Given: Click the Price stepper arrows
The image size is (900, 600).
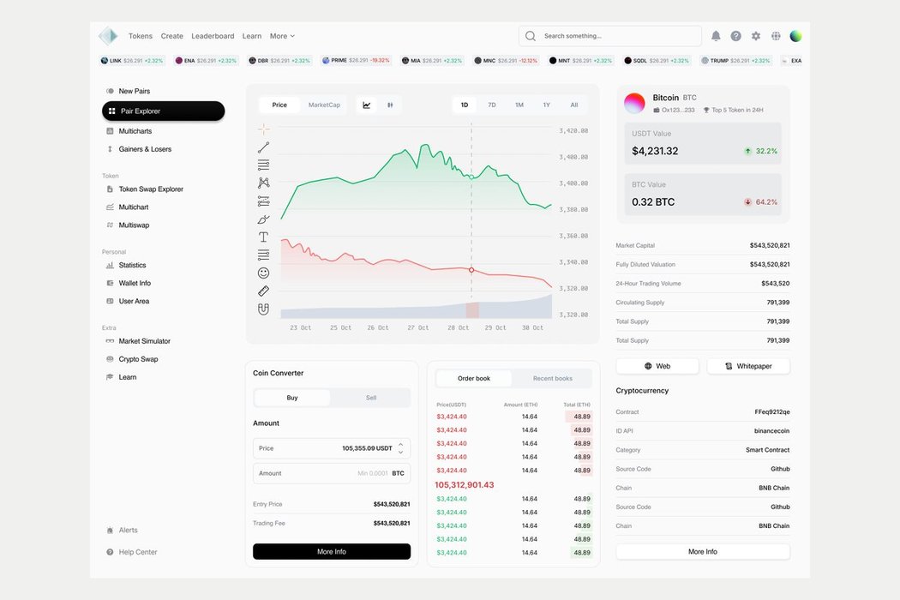Looking at the screenshot, I should click(400, 448).
